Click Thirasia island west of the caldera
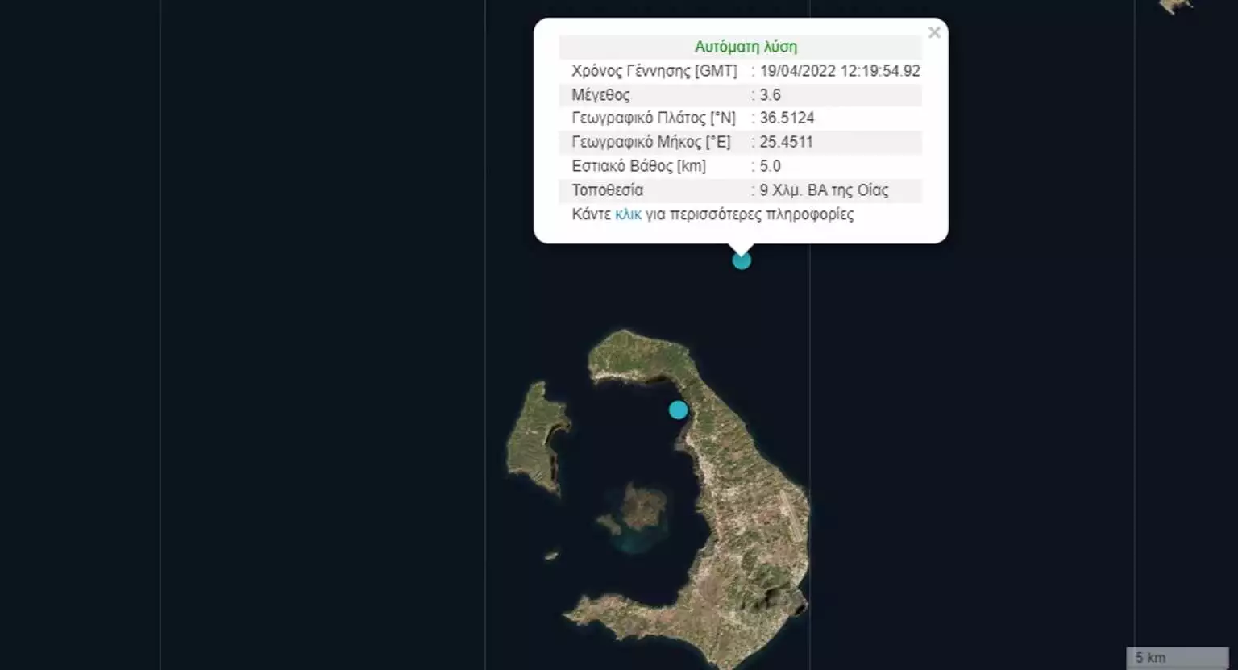Viewport: 1238px width, 670px height. (534, 435)
